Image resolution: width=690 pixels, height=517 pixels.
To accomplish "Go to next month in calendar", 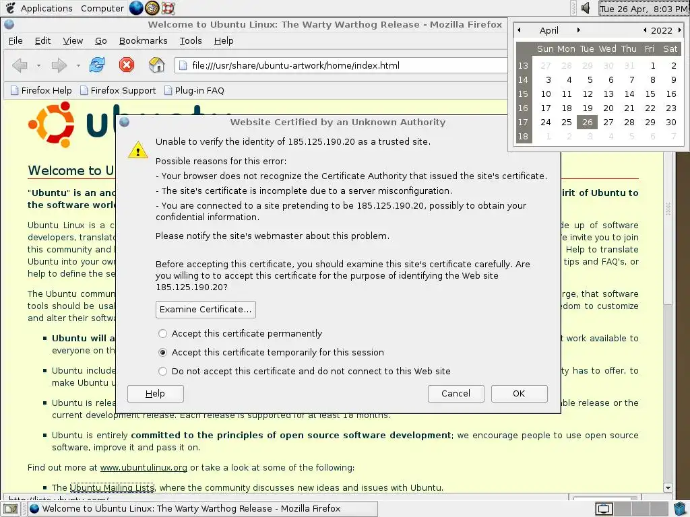I will [x=579, y=30].
